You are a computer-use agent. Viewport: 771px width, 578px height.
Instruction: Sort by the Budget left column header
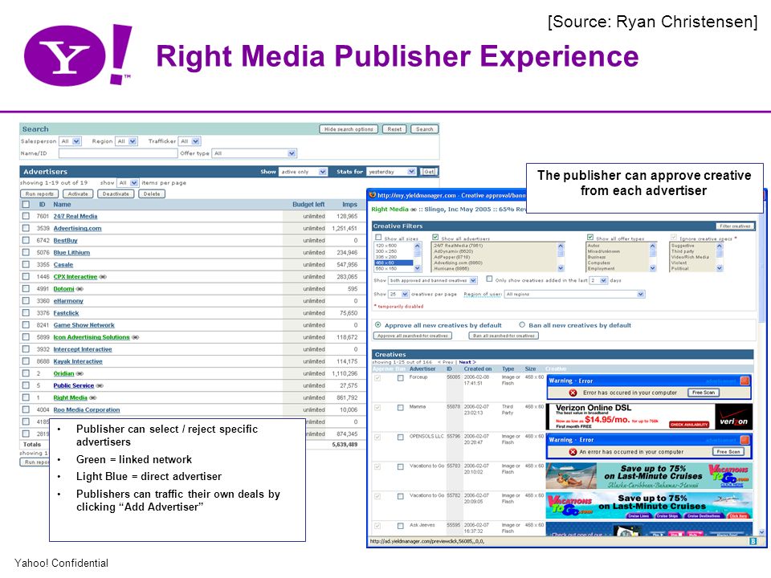308,205
